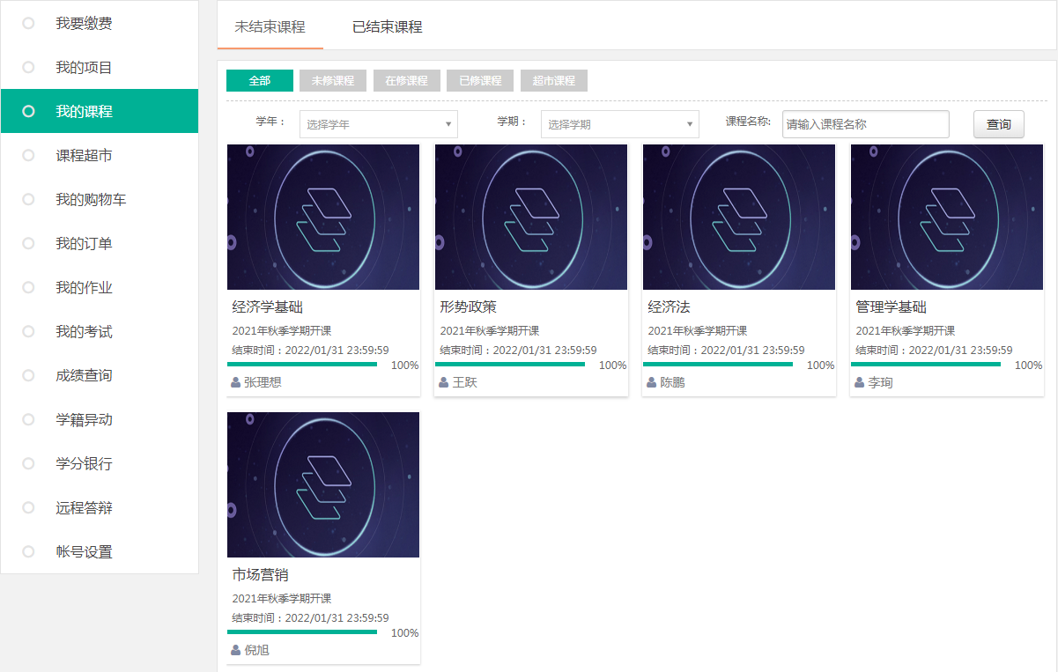Open 帐号设置 settings

pyautogui.click(x=100, y=551)
